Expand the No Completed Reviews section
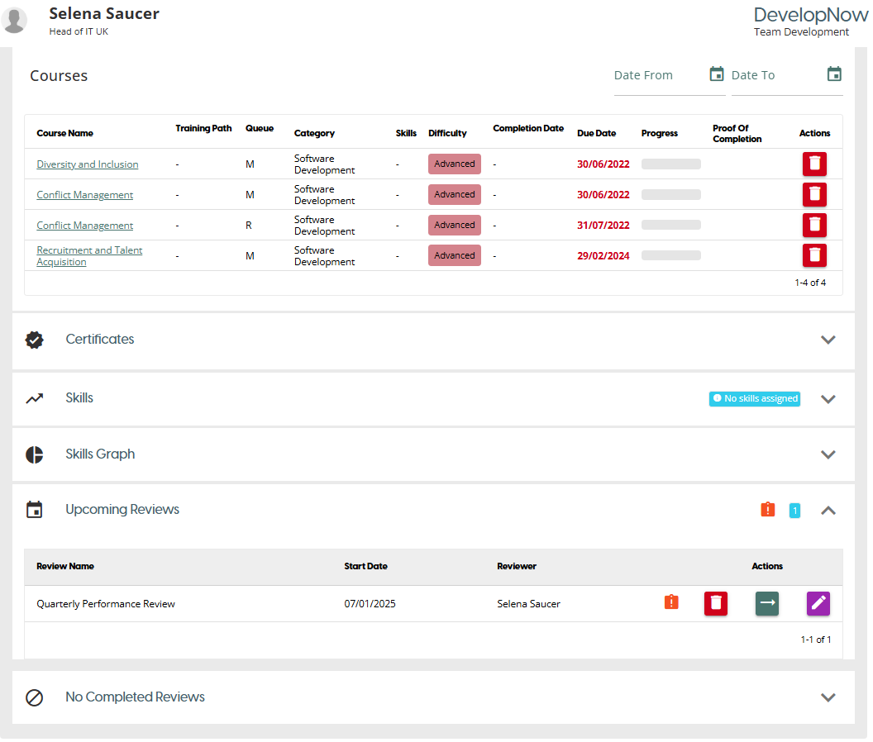 coord(828,697)
